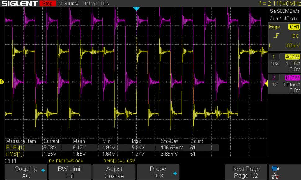The width and height of the screenshot is (301, 180).
Task: Select the Pk-Pk[1] measurement row
Action: [x=112, y=148]
